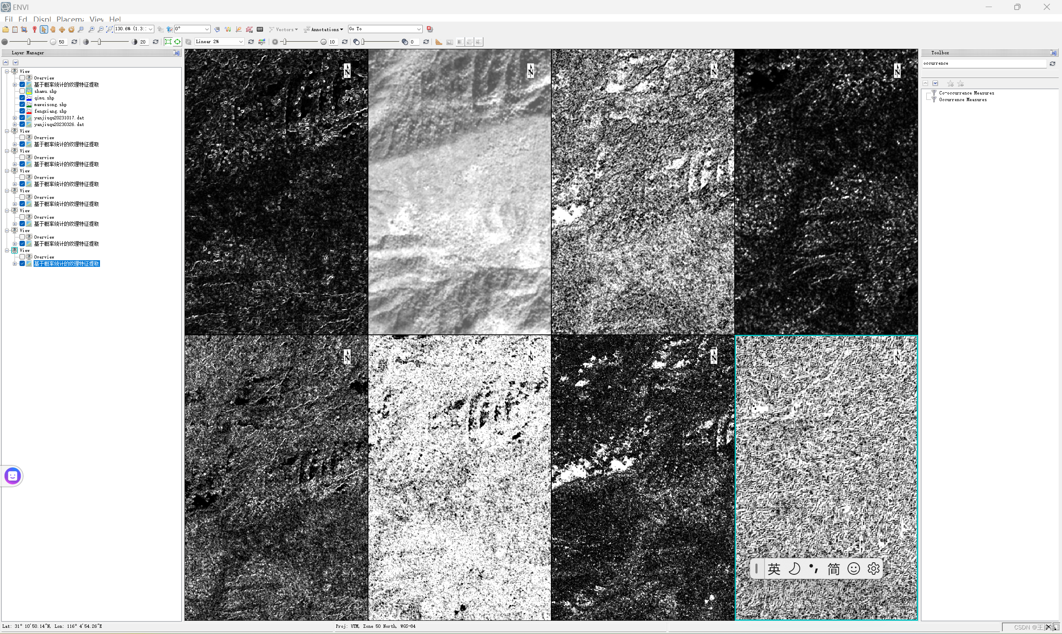This screenshot has width=1062, height=634.
Task: Click the Chip view to file icon
Action: [x=24, y=29]
